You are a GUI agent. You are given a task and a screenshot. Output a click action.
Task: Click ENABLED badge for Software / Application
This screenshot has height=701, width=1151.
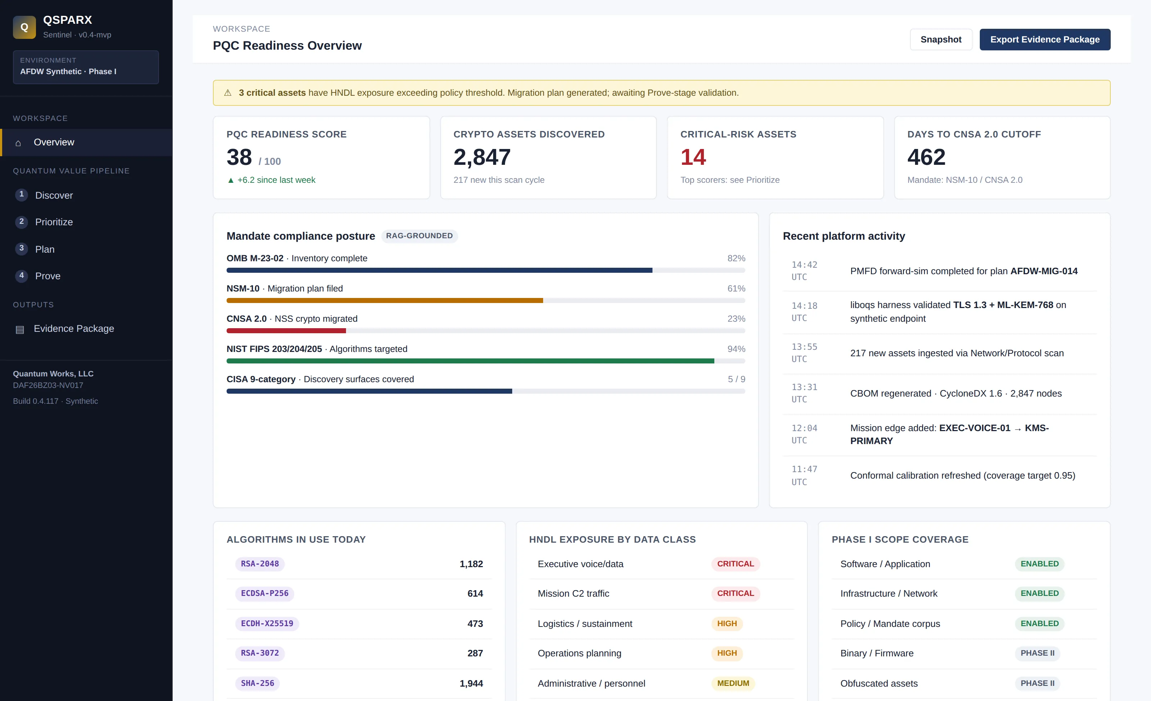(1039, 564)
